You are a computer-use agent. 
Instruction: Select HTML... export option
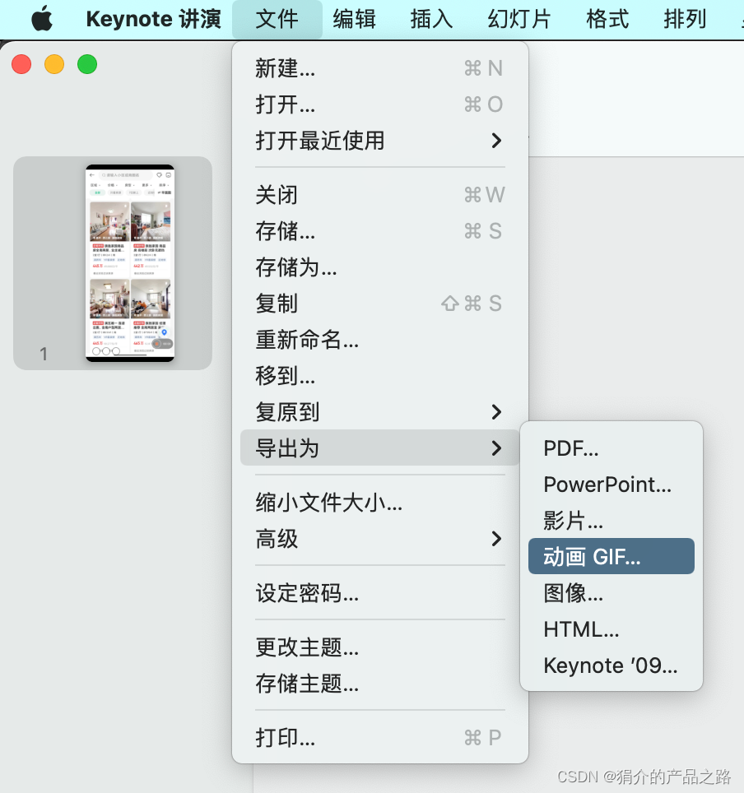[611, 629]
